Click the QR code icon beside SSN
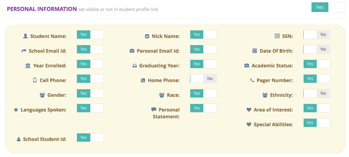This screenshot has width=349, height=157. click(x=277, y=36)
